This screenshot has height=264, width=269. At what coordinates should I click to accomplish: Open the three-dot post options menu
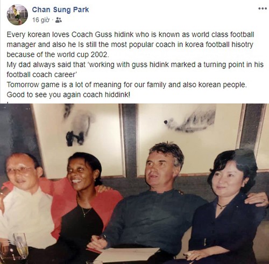point(263,9)
